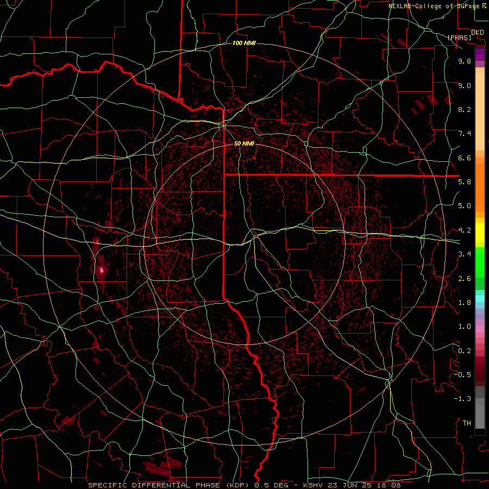The image size is (489, 489).
Task: Click the 5.0 value on the color scale
Action: 465,206
